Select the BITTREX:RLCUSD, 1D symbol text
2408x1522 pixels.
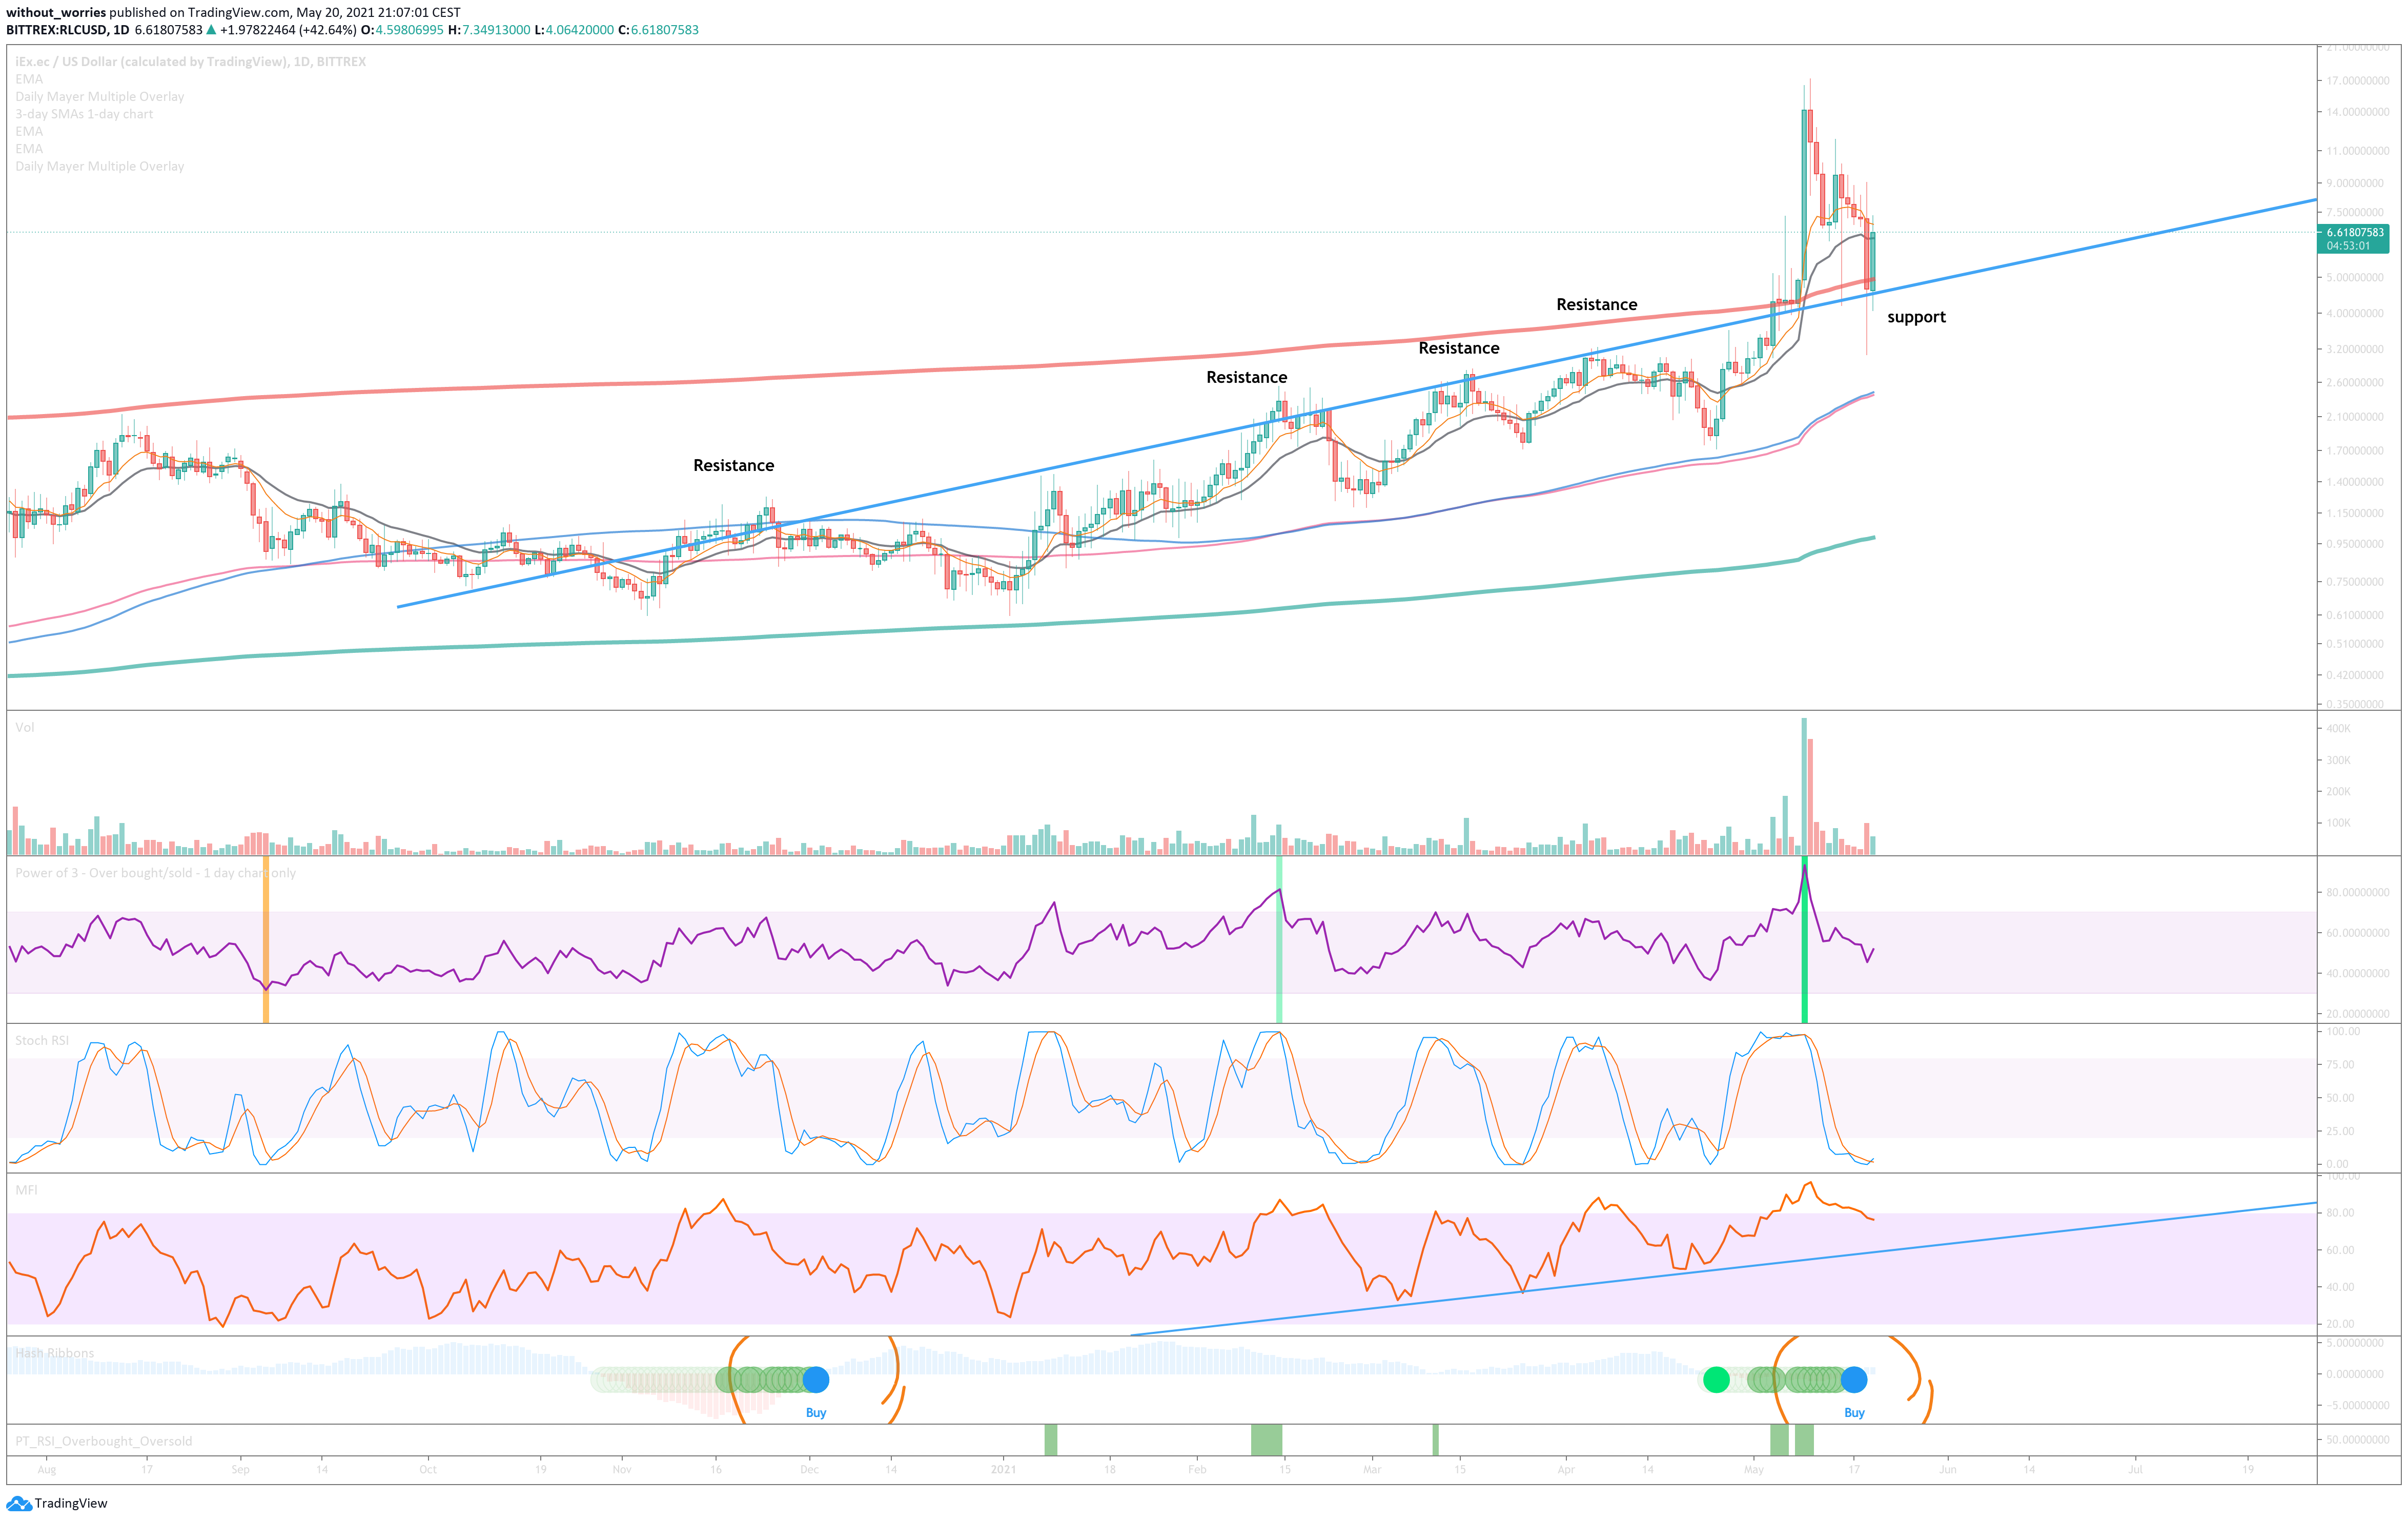tap(68, 30)
